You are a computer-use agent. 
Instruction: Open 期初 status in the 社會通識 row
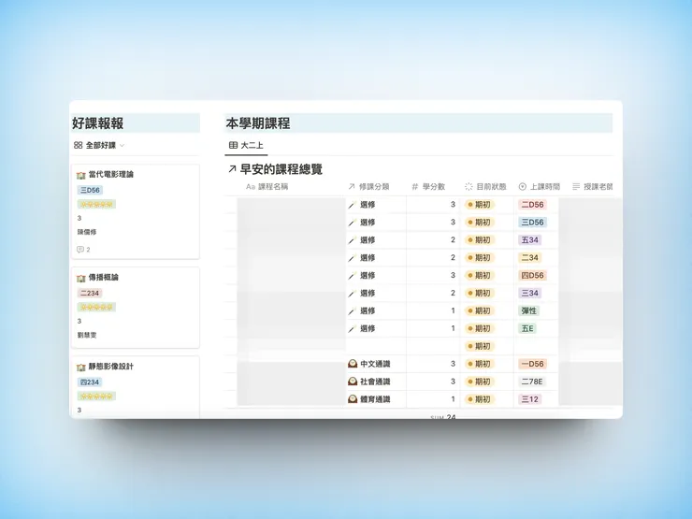click(x=480, y=382)
